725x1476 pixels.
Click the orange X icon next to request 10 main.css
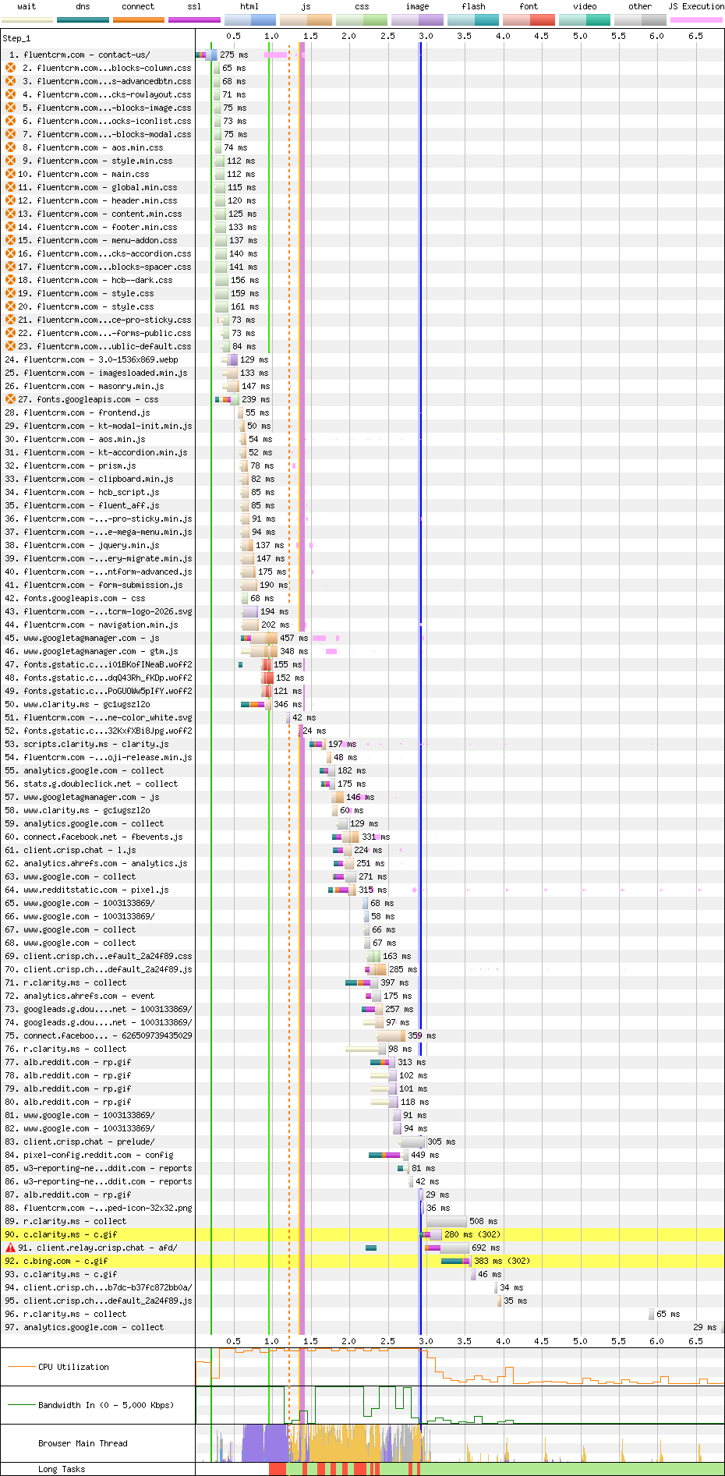coord(11,174)
